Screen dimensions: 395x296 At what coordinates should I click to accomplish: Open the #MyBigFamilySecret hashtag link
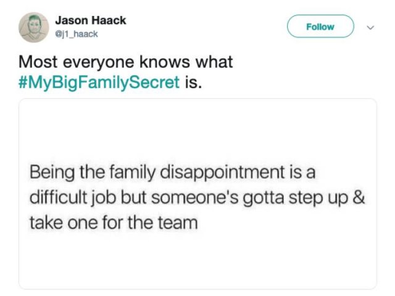pos(99,83)
